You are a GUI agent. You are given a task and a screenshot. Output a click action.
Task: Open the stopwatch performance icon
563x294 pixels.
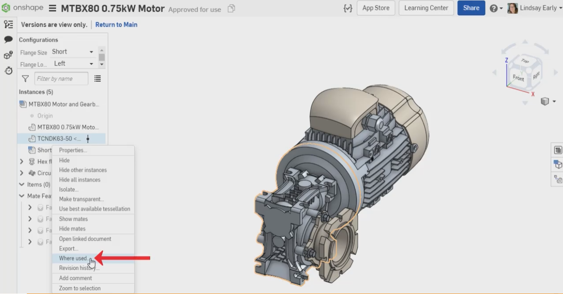8,70
